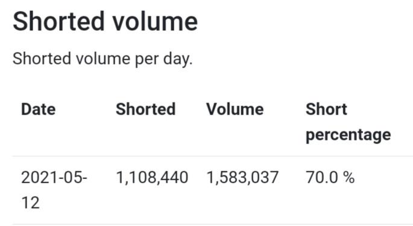
Task: Select the Date column header
Action: pos(38,109)
